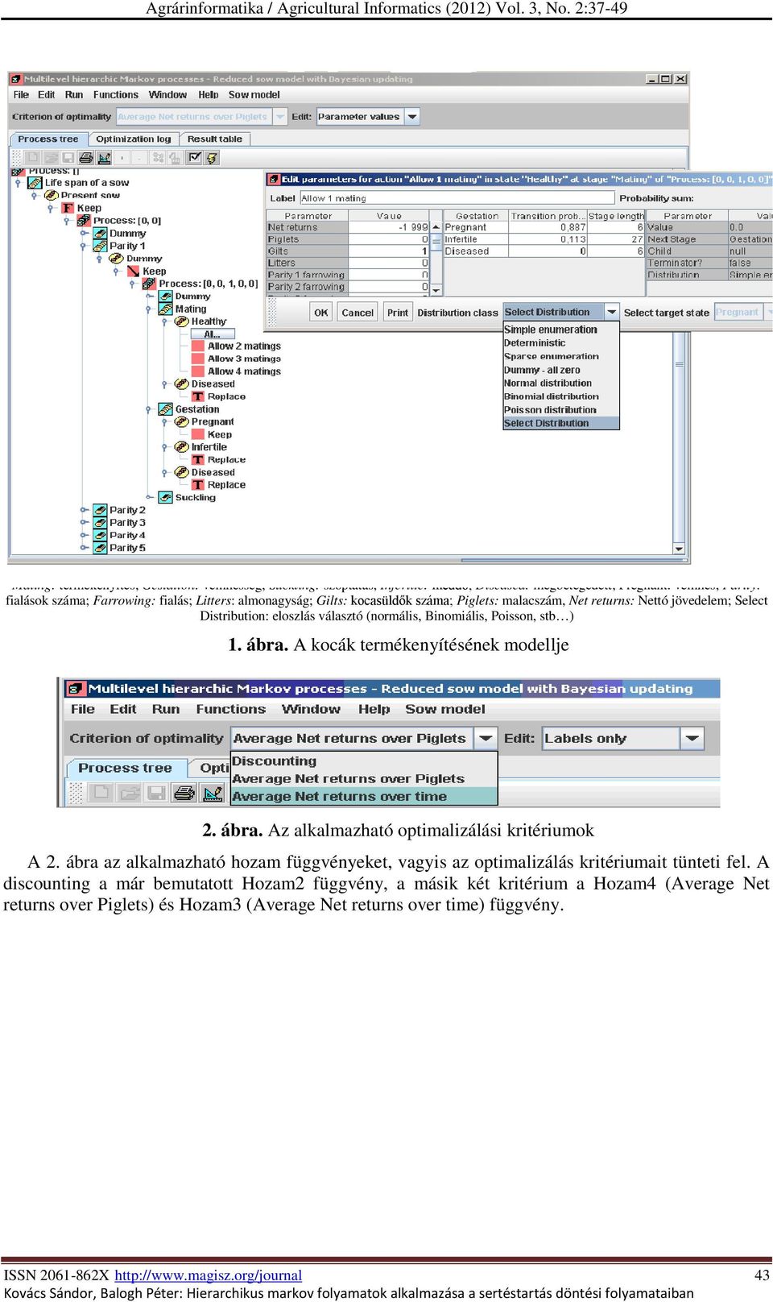773x1302 pixels.
Task: Click the Parity 1 stage icon
Action: point(101,246)
